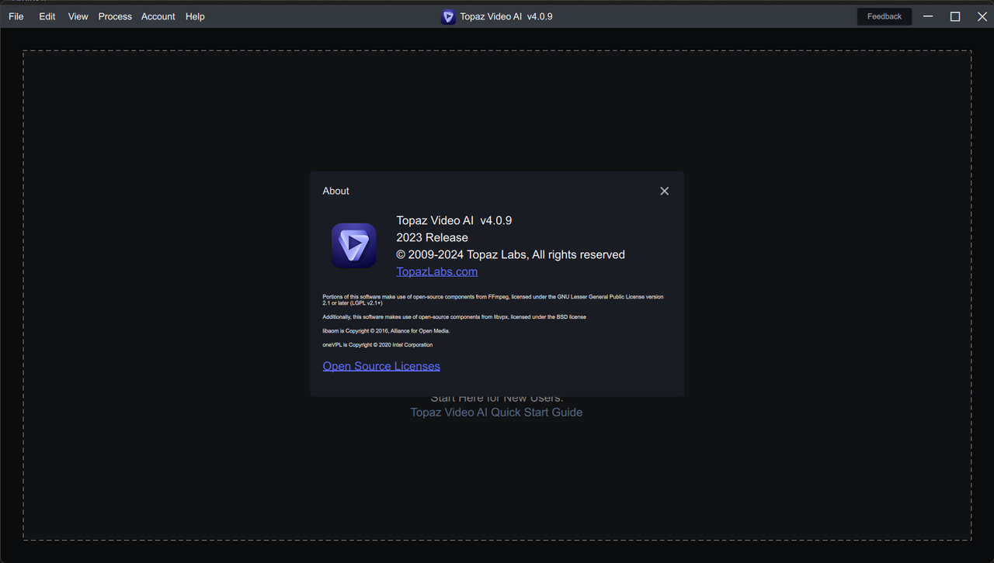This screenshot has width=994, height=563.
Task: Open the View menu
Action: click(x=78, y=16)
